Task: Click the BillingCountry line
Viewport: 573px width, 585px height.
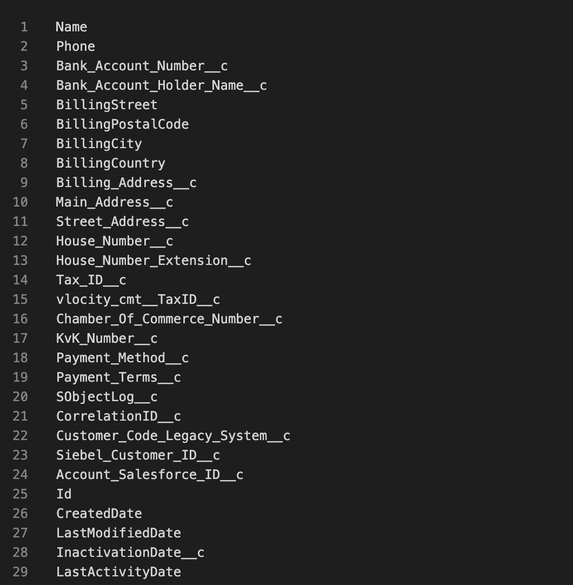Action: click(110, 163)
